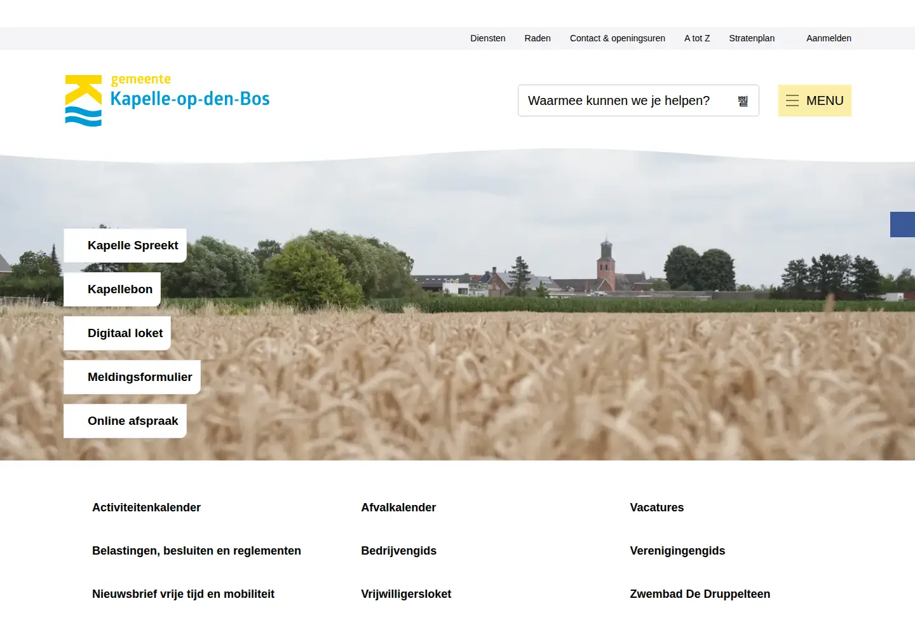
Task: Open the MENU hamburger button
Action: click(815, 100)
